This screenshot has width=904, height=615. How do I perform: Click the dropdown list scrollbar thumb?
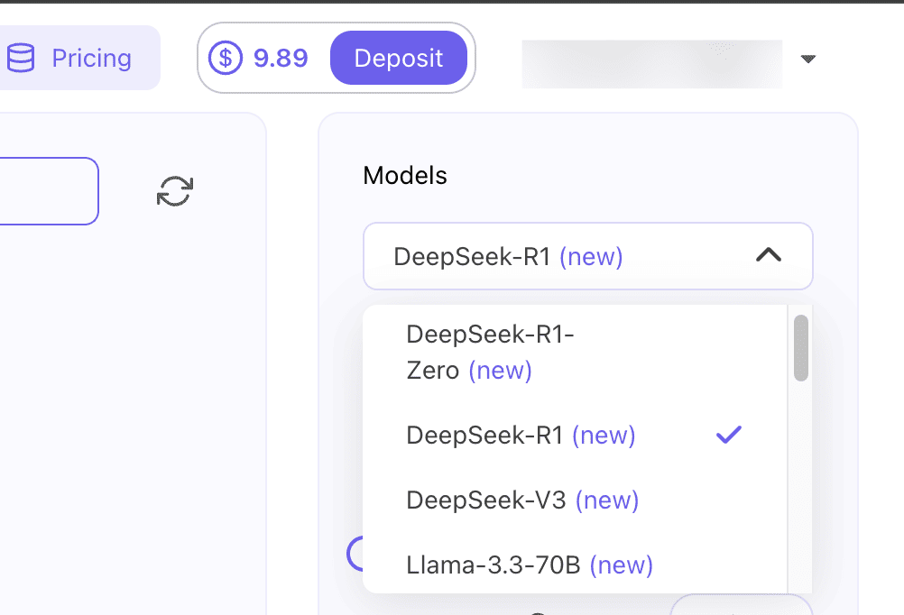801,347
